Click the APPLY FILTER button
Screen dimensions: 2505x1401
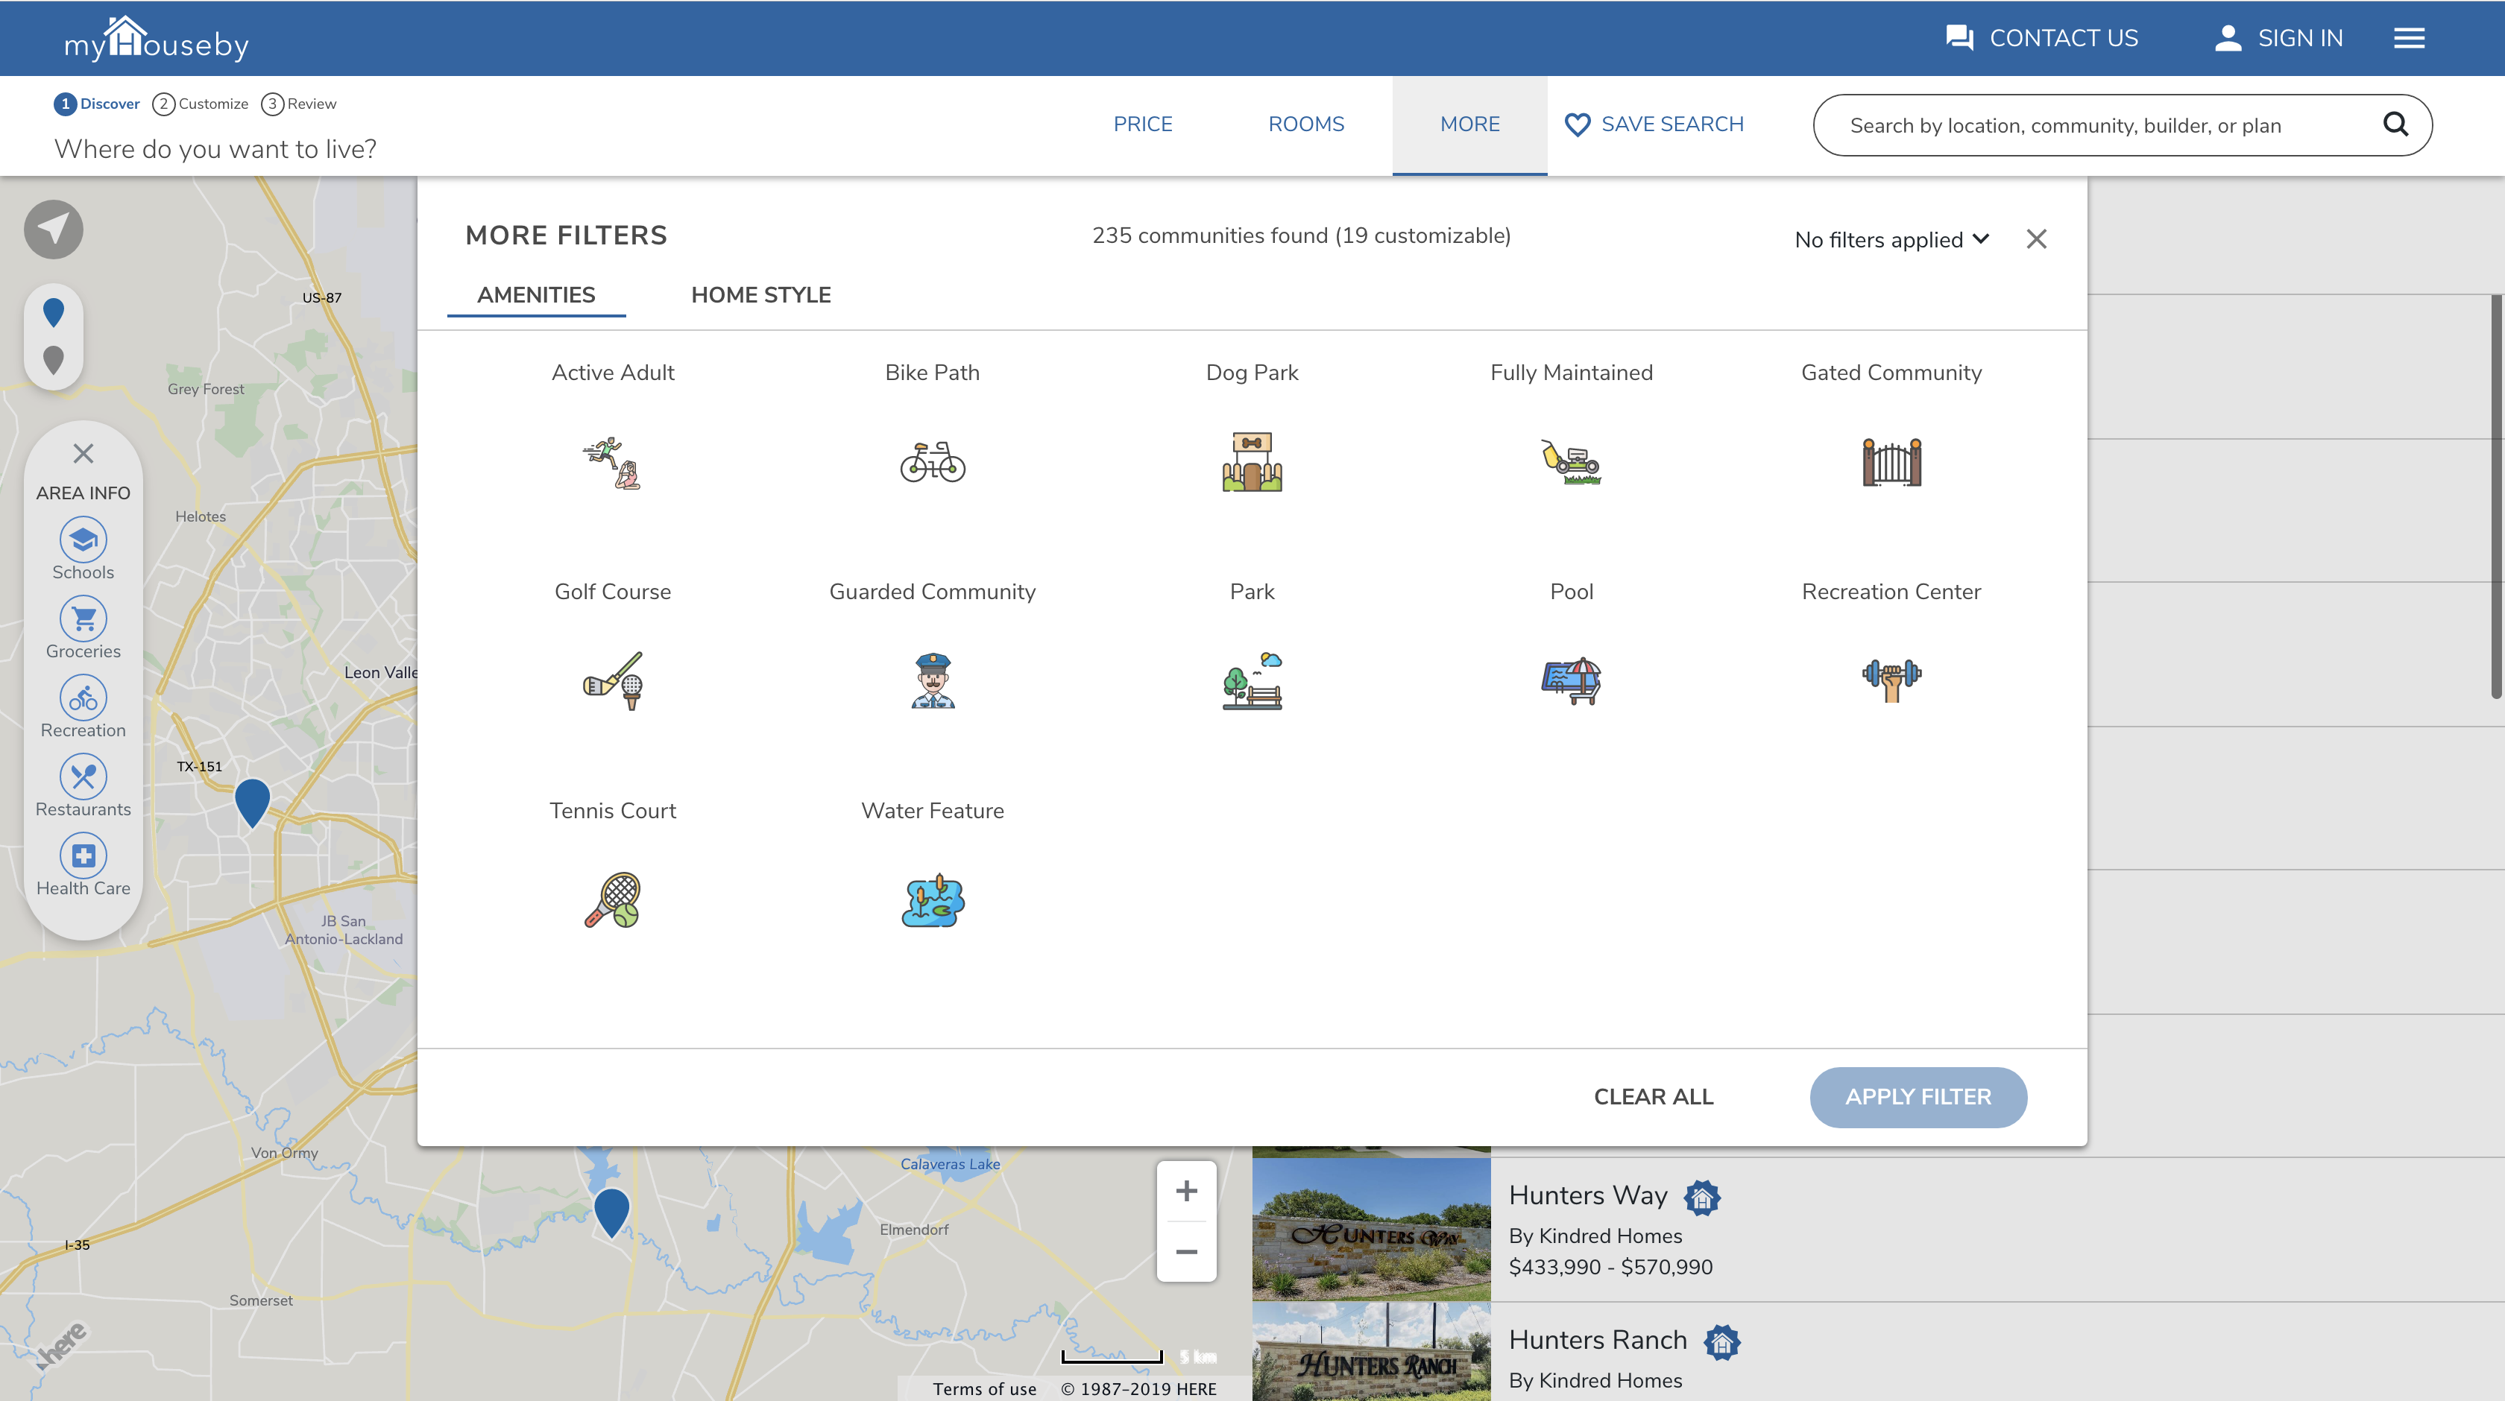point(1918,1097)
